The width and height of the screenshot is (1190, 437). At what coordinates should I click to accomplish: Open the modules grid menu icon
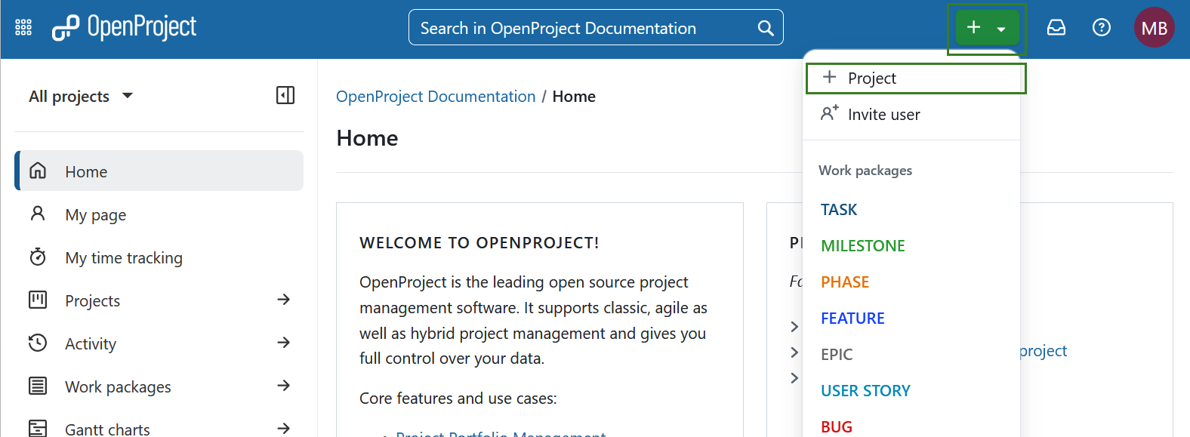coord(23,28)
